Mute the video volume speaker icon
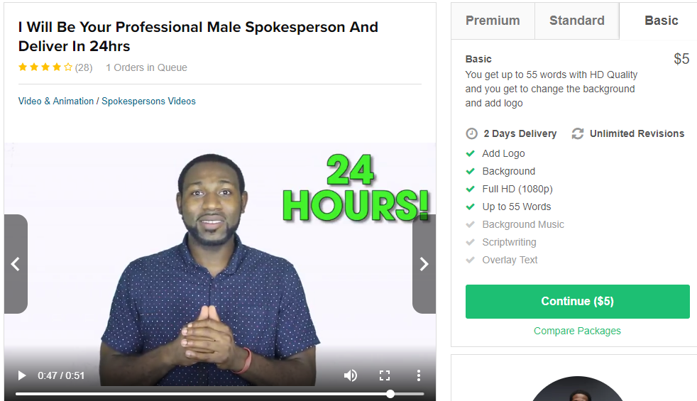697x401 pixels. pyautogui.click(x=351, y=375)
